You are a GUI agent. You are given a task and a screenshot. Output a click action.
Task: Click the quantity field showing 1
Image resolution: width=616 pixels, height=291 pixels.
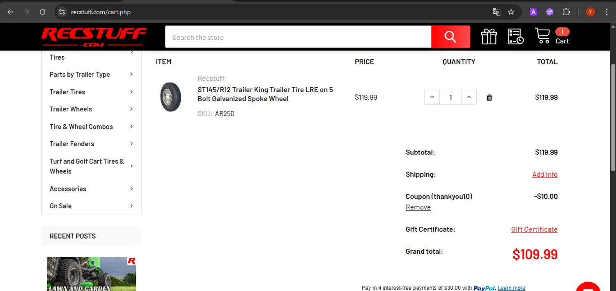point(451,97)
